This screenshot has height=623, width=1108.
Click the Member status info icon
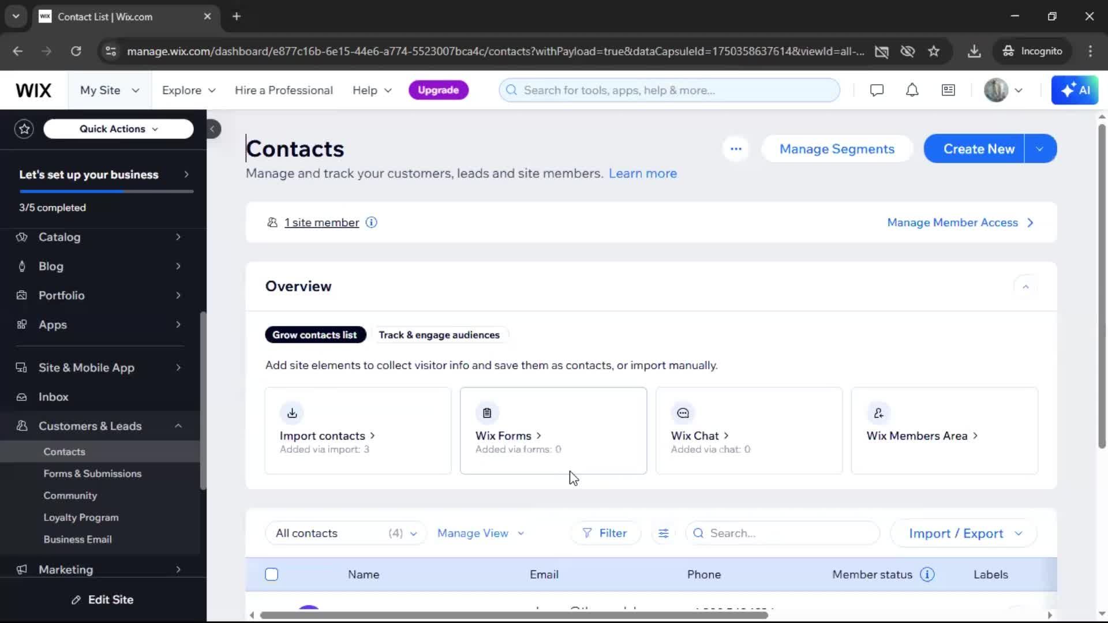click(x=927, y=575)
